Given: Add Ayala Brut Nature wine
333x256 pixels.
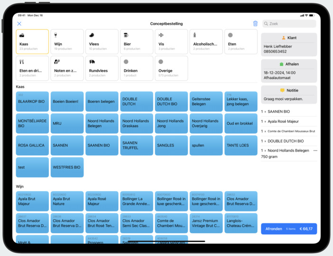Looking at the screenshot, I should tap(67, 201).
